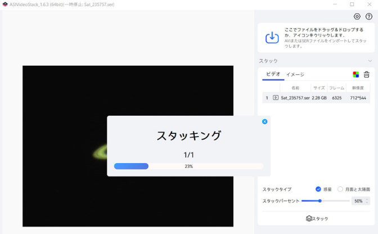Click the video file icon beside Sat_235757.ser
The height and width of the screenshot is (234, 378).
coord(276,98)
